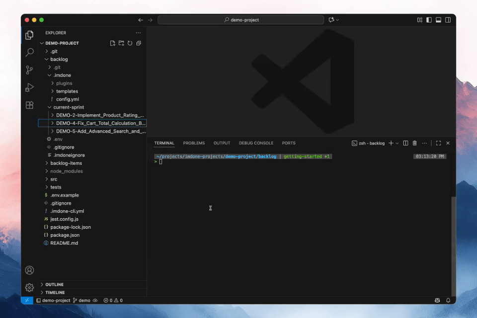Screen dimensions: 477x318
Task: Open the Run and Debug view
Action: click(29, 88)
